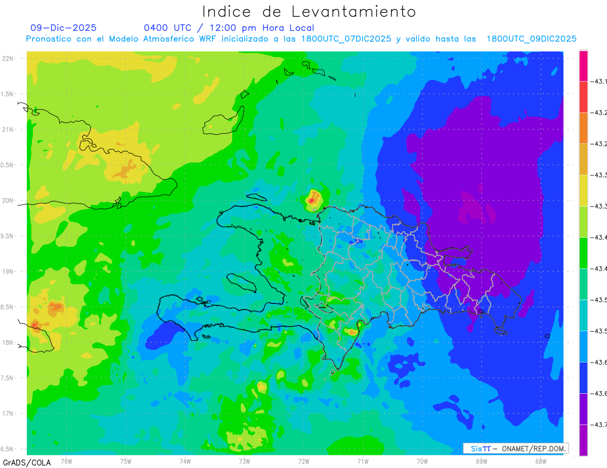This screenshot has height=468, width=607.
Task: Click the '-43.1' color bar value
Action: coord(598,81)
